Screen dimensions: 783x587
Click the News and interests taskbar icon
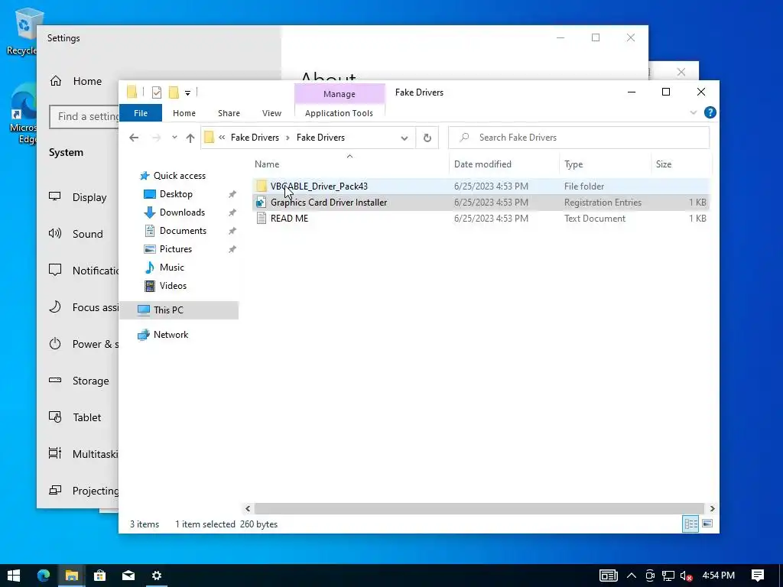click(608, 576)
